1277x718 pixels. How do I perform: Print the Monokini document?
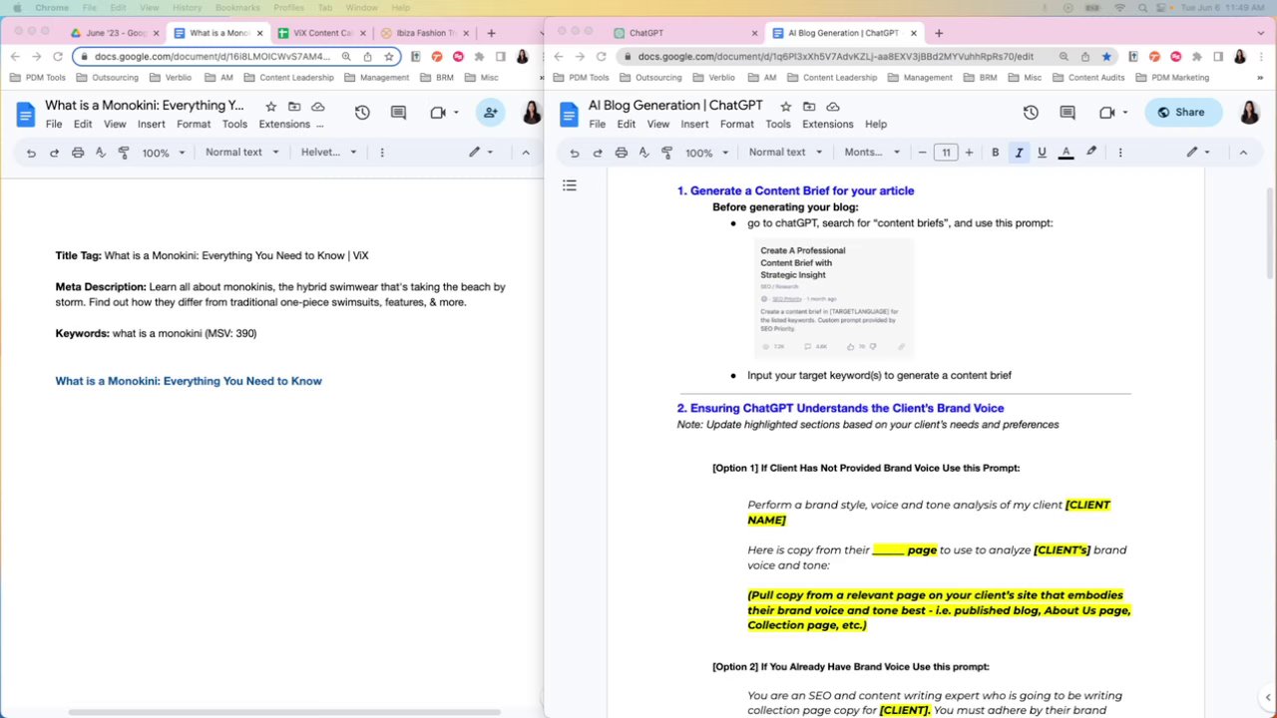78,153
